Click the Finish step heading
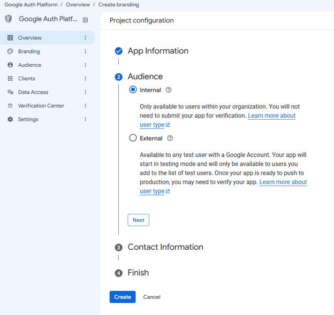Image resolution: width=334 pixels, height=315 pixels. (138, 273)
